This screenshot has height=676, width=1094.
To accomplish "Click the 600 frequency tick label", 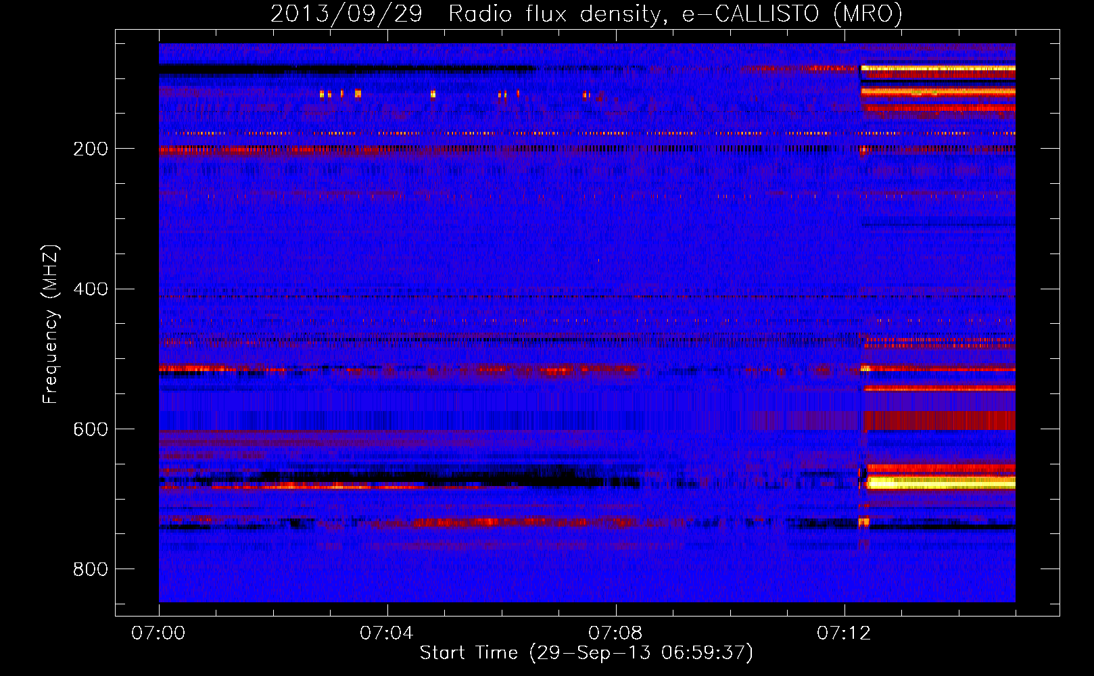I will tap(91, 430).
